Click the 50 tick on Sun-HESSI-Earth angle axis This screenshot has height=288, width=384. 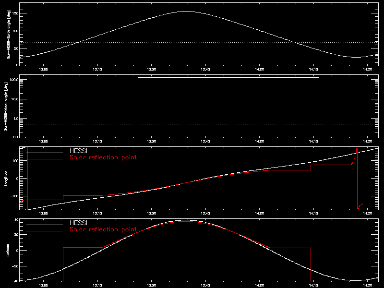coord(16,48)
